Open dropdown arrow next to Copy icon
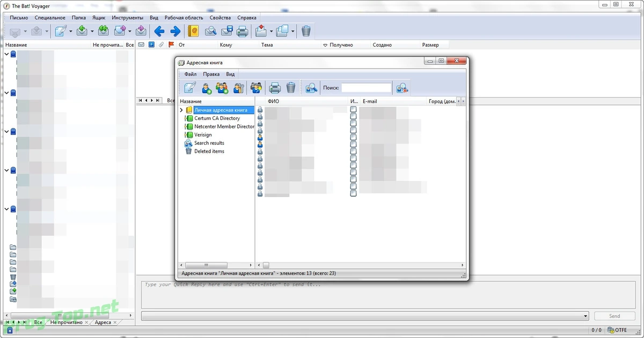This screenshot has height=338, width=644. (x=292, y=31)
